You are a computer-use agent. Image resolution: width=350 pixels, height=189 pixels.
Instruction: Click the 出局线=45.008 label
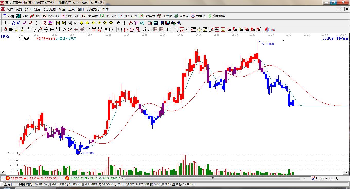tap(66, 39)
